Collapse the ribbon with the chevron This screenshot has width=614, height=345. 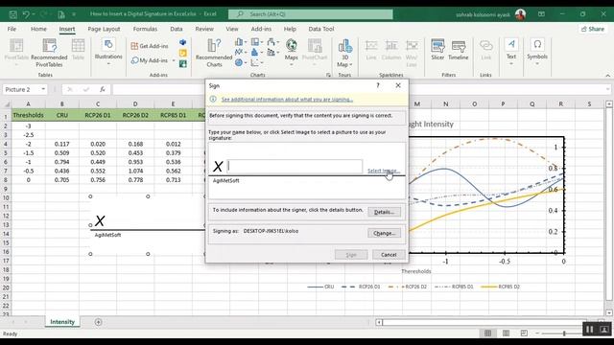[x=607, y=76]
